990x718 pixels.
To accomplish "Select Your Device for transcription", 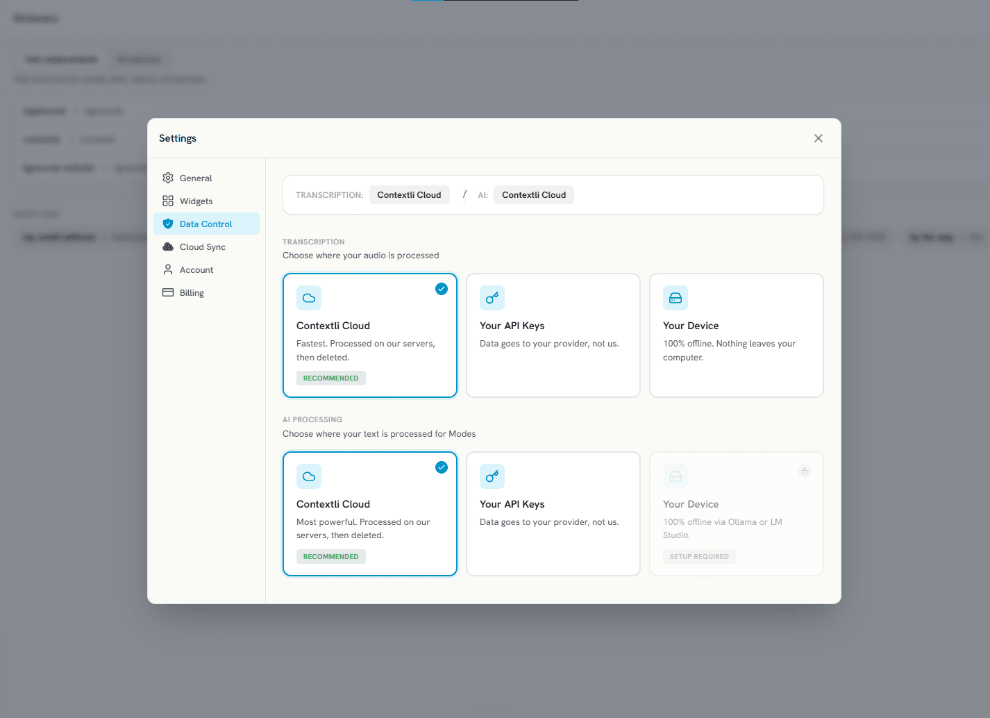I will click(737, 335).
